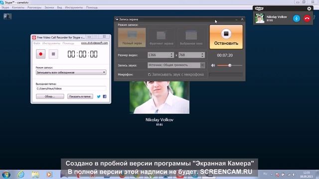Open the Режим записи dropdown in Call Recorder

click(x=71, y=72)
